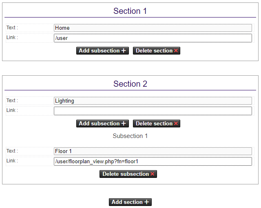This screenshot has width=261, height=208.
Task: Click the "Section 2" heading
Action: point(130,84)
